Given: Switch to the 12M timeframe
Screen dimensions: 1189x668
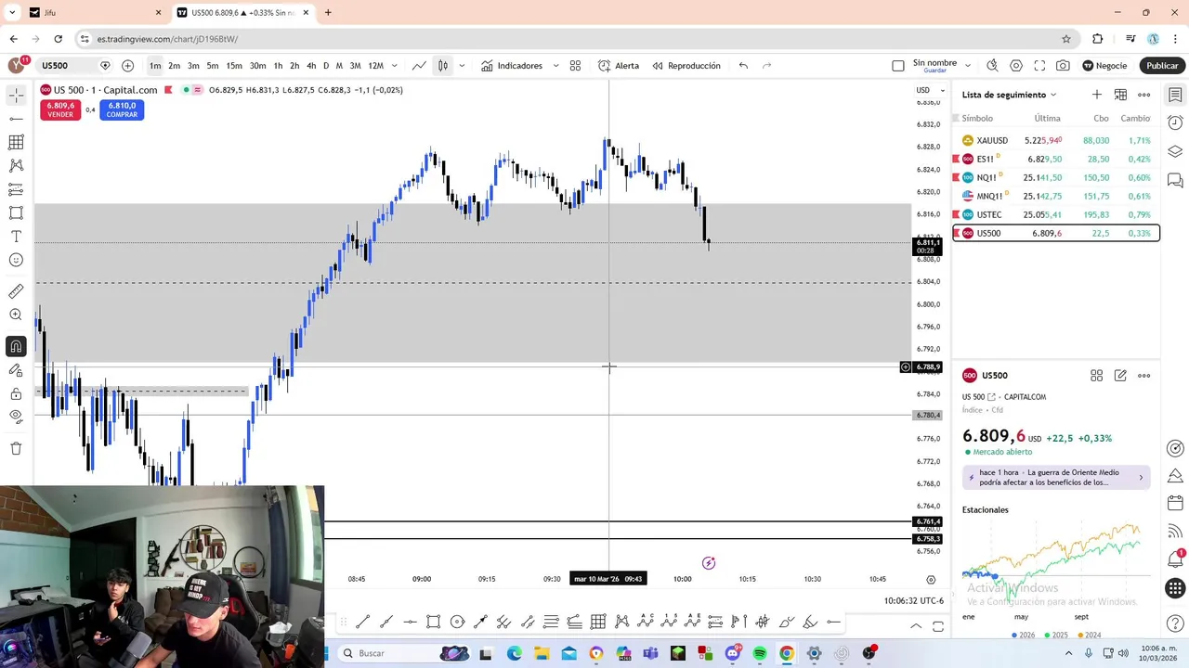Looking at the screenshot, I should coord(375,66).
